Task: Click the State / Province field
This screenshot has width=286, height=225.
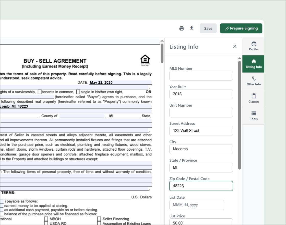Action: tap(201, 167)
